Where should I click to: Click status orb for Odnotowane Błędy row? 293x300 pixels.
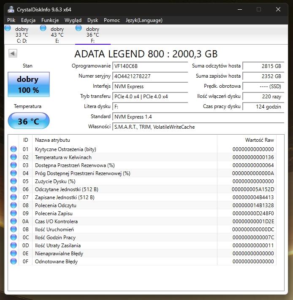coord(14,261)
